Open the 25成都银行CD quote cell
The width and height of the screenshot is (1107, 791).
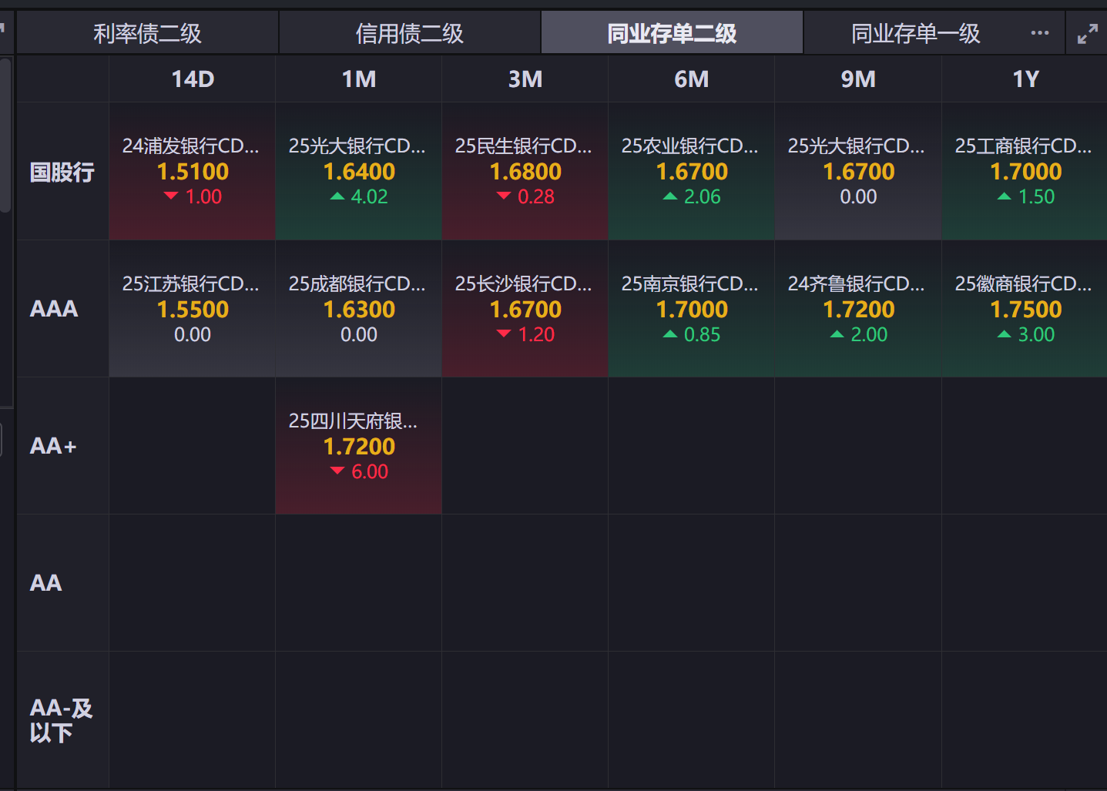(359, 309)
